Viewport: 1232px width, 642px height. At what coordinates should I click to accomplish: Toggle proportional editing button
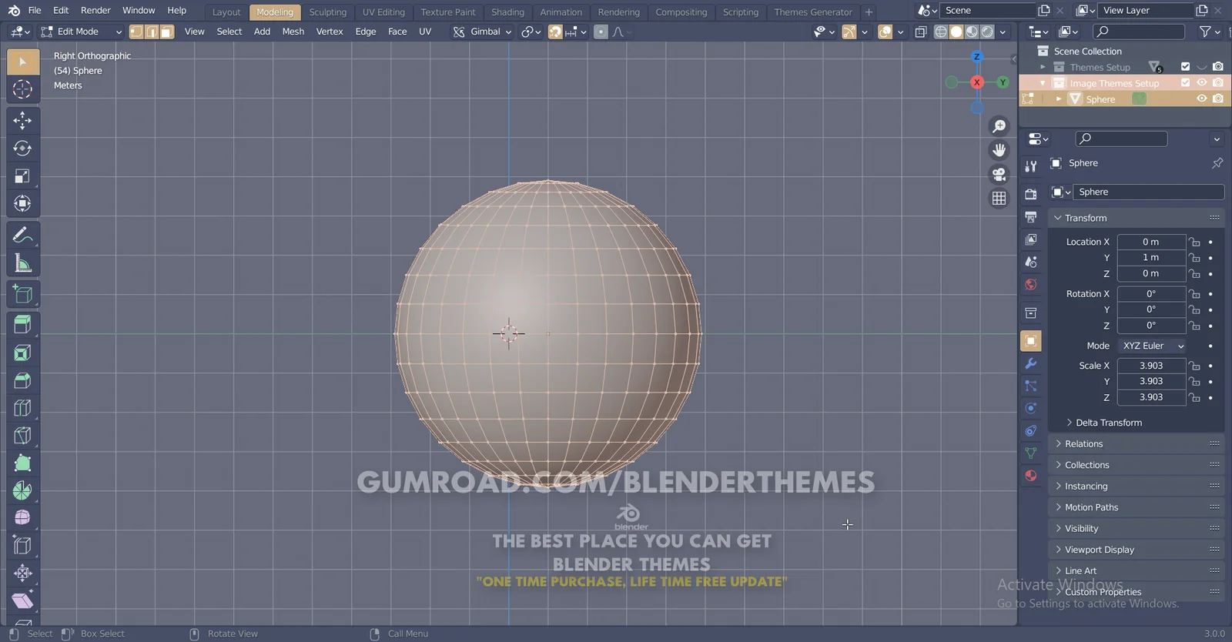[601, 32]
